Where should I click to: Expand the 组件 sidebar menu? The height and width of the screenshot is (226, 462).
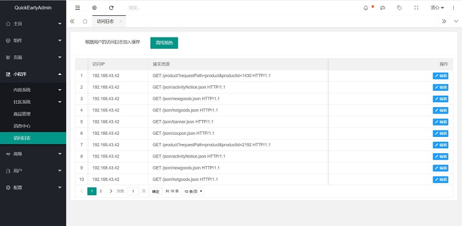point(33,41)
